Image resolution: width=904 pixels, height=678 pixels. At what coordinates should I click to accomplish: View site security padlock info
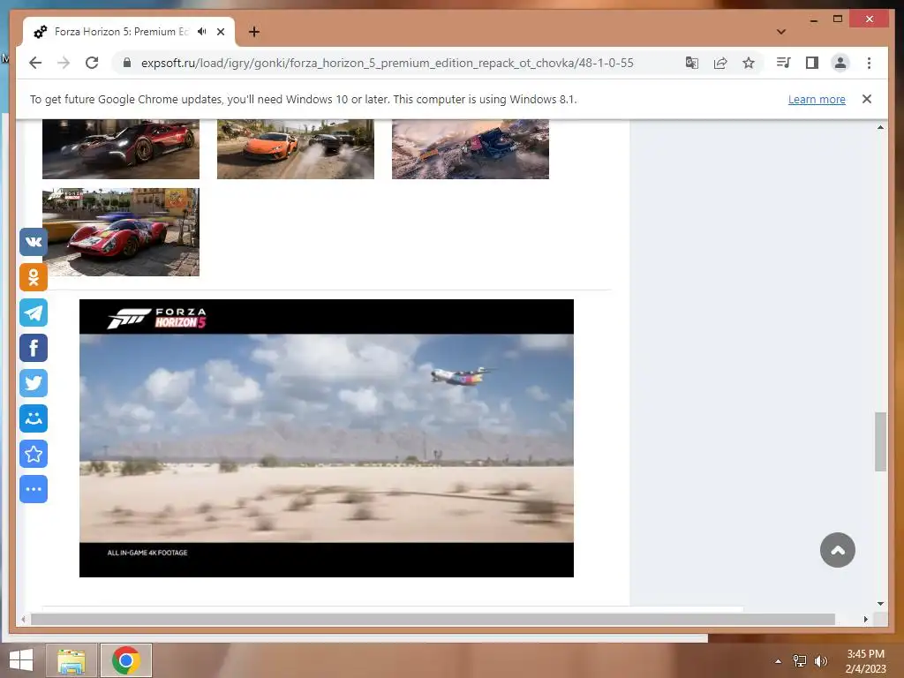127,63
